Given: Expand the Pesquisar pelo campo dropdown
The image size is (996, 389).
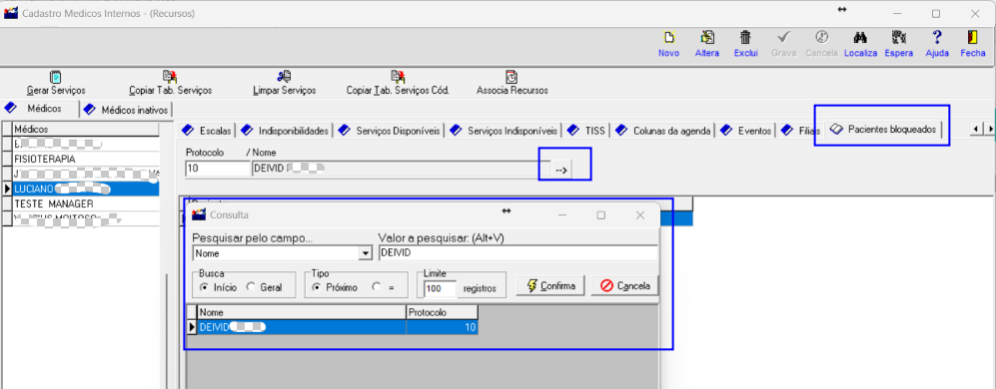Looking at the screenshot, I should [x=366, y=253].
